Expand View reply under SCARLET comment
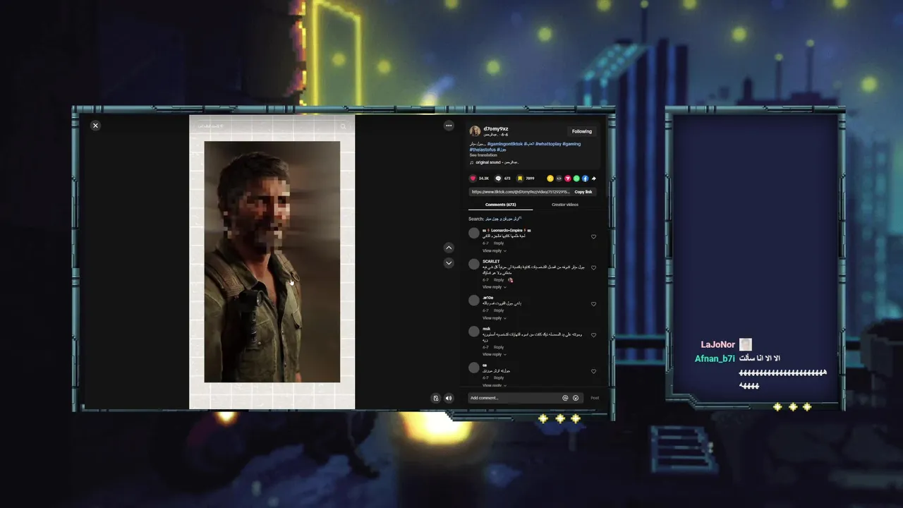The width and height of the screenshot is (903, 508). pos(494,287)
